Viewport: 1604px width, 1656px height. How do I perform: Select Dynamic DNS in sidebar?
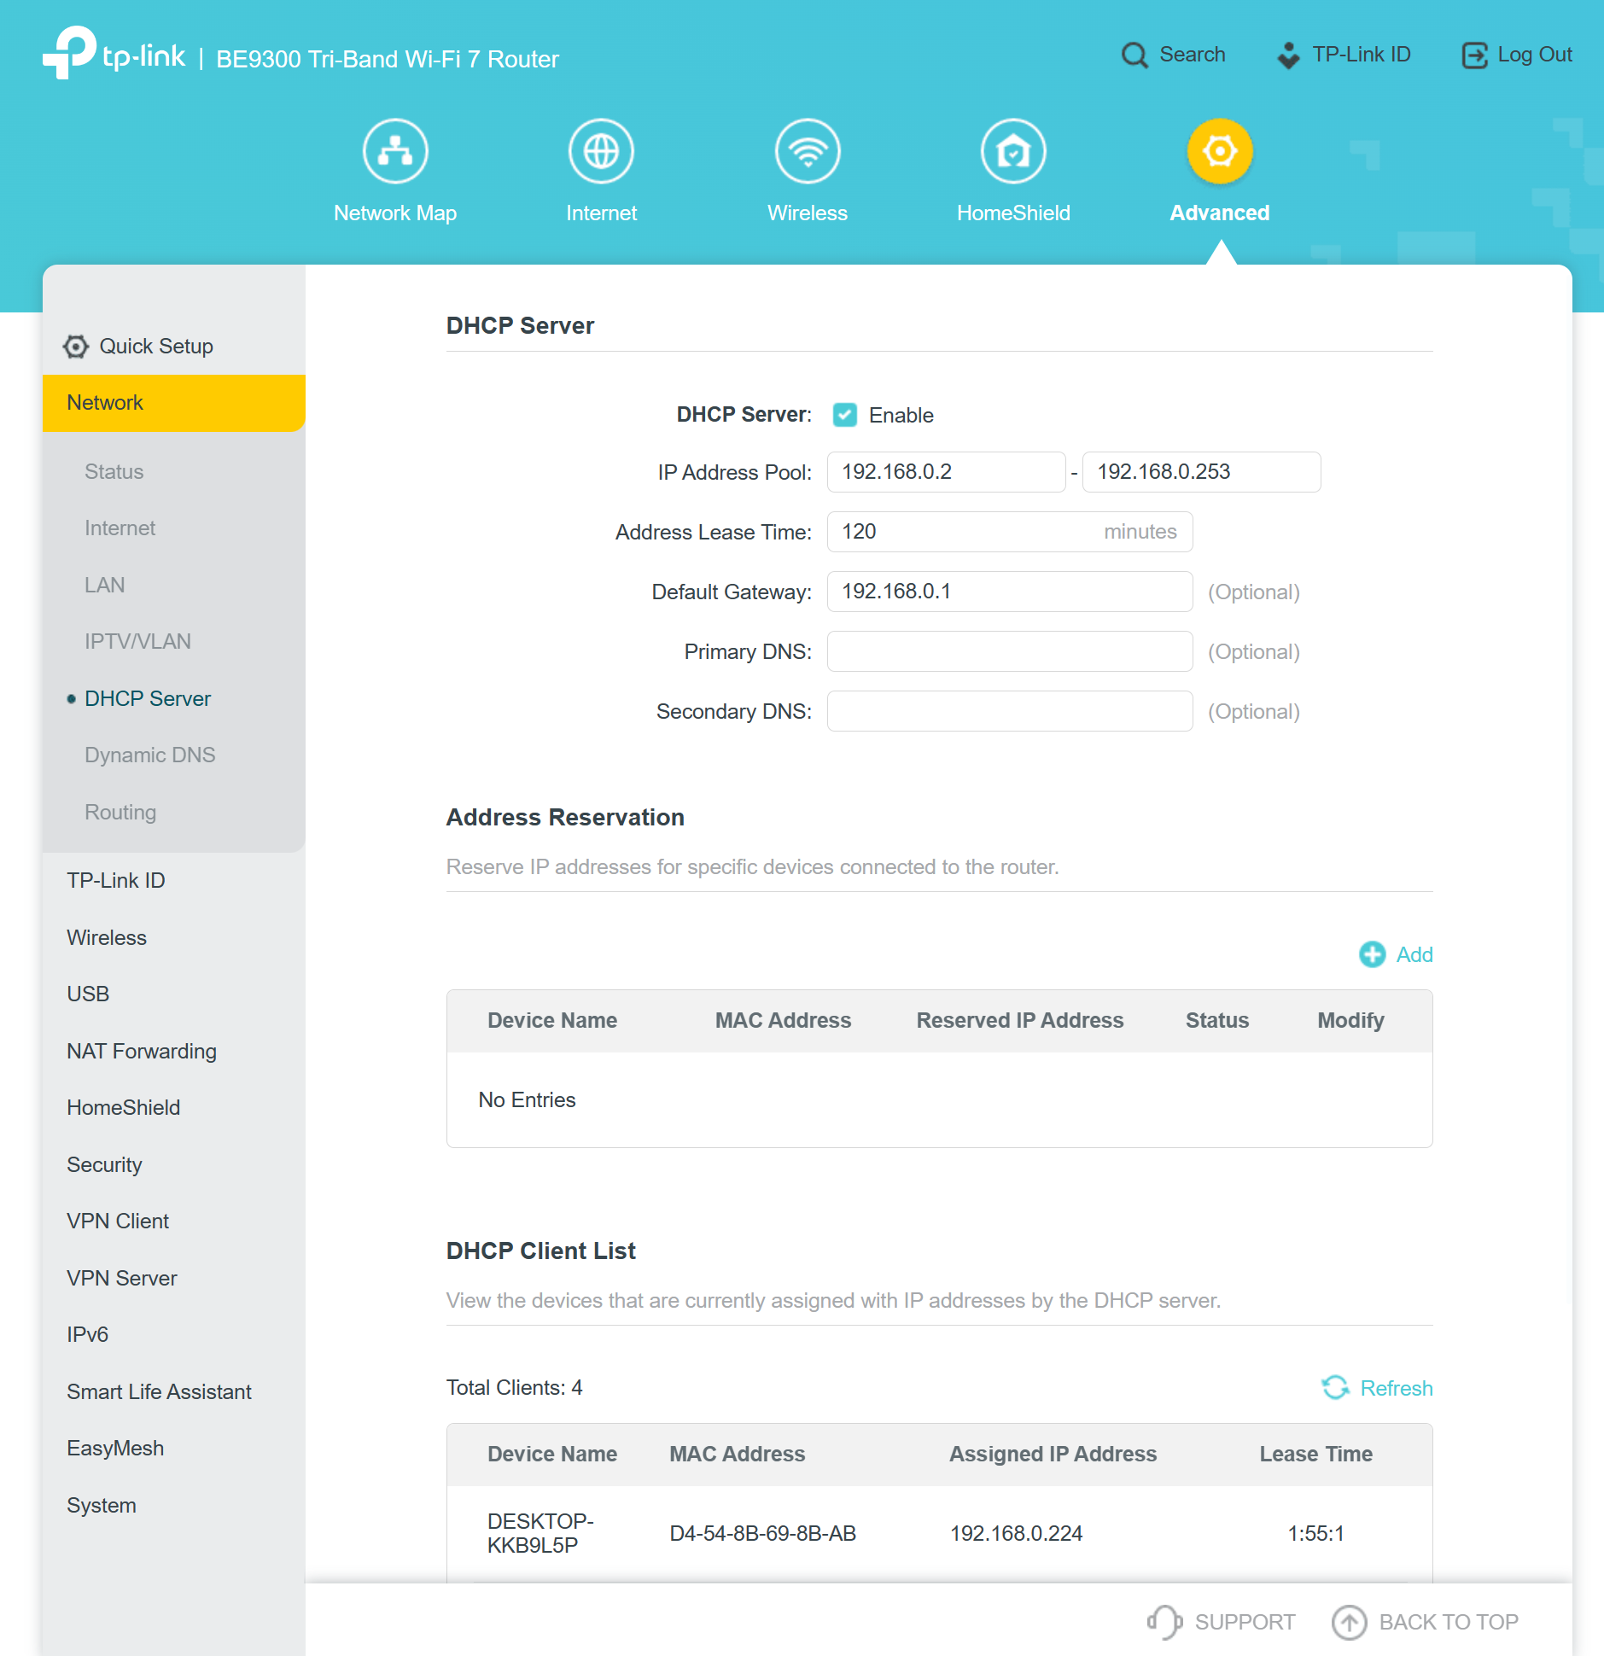[x=150, y=755]
